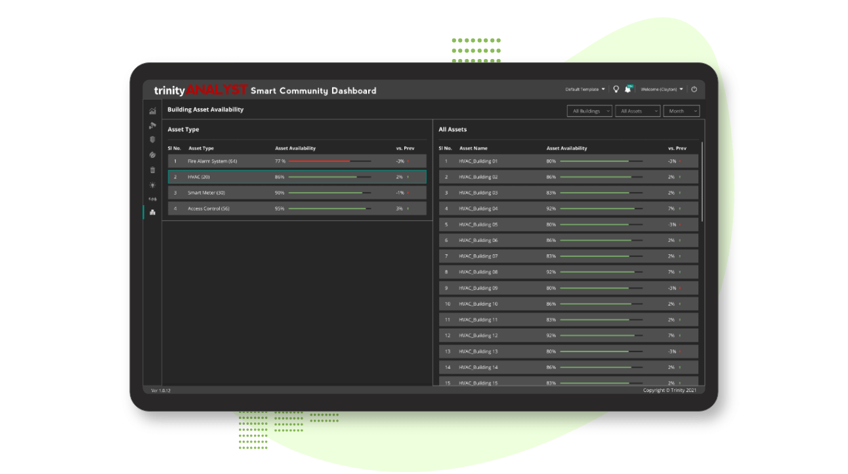Open the All Assets filter dropdown
This screenshot has height=474, width=848.
click(x=638, y=111)
